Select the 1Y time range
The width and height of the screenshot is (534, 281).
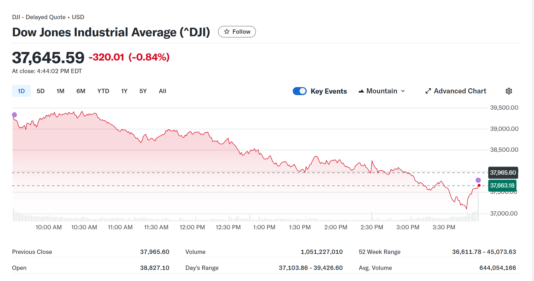[x=124, y=91]
